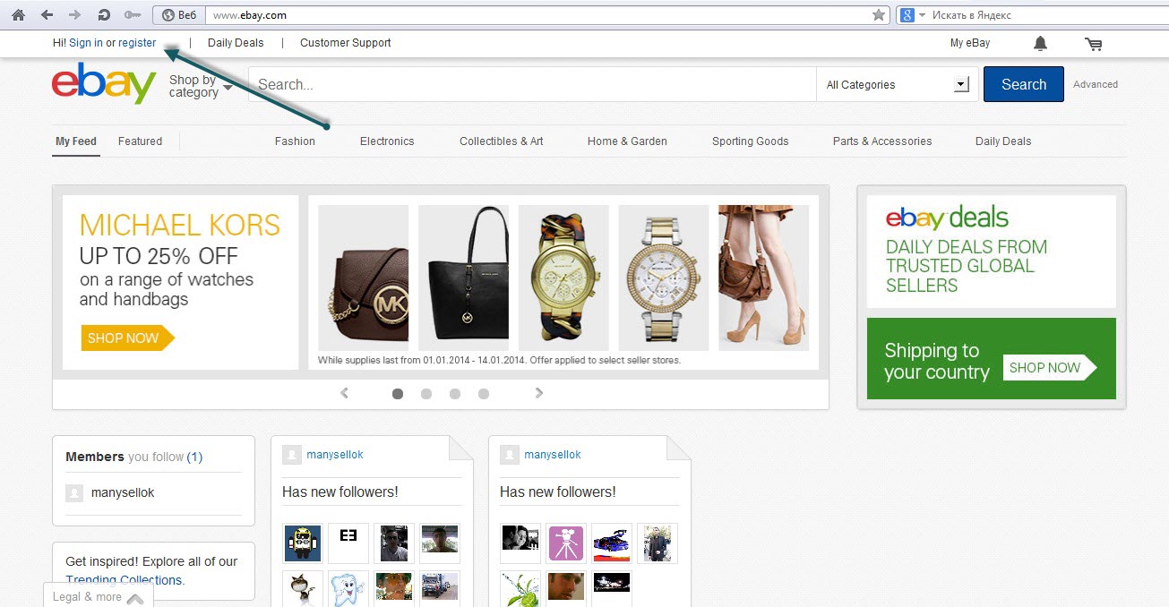View green leaf follower avatar

[x=520, y=587]
